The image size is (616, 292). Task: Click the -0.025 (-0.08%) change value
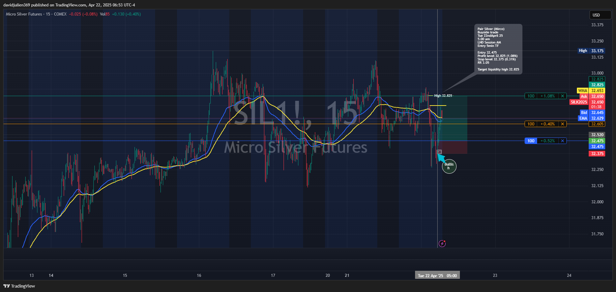pyautogui.click(x=83, y=14)
